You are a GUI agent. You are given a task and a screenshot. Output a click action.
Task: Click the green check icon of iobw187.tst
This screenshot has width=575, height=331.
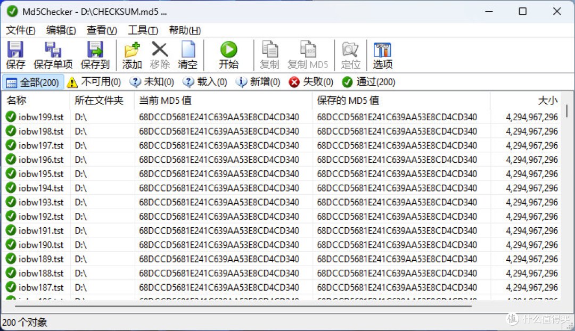11,287
